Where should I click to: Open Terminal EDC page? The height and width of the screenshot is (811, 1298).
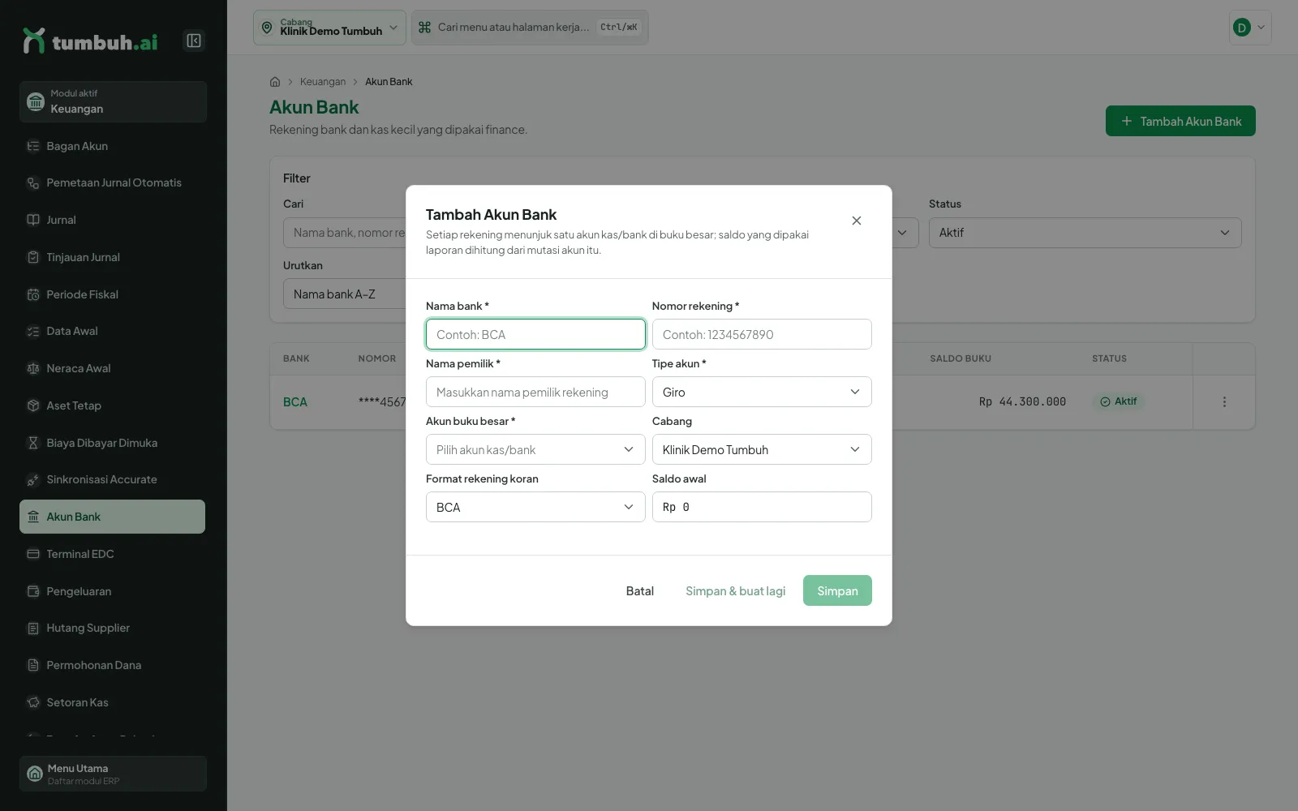[x=113, y=554]
